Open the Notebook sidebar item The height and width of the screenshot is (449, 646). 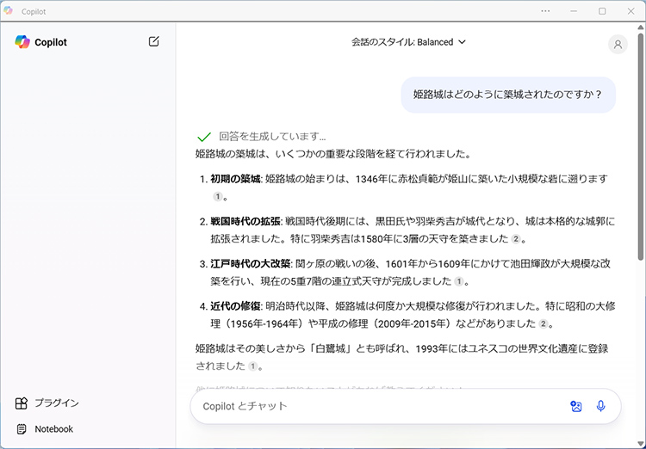point(53,429)
